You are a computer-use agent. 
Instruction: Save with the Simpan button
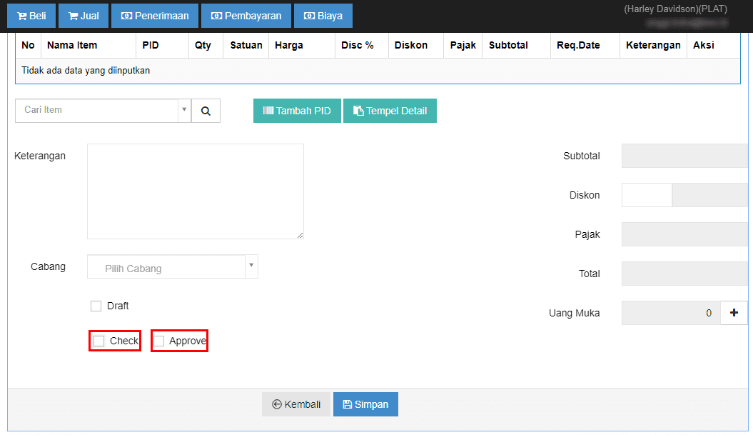pyautogui.click(x=365, y=404)
